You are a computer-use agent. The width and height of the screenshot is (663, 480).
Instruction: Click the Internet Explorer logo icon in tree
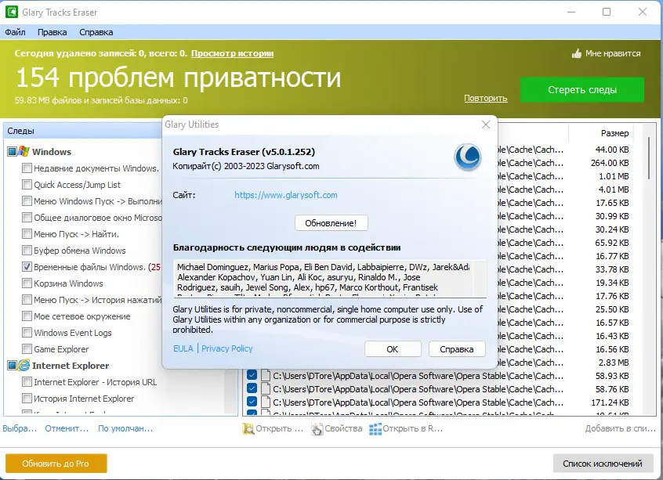24,365
